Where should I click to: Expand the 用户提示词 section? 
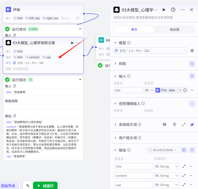click(115, 138)
